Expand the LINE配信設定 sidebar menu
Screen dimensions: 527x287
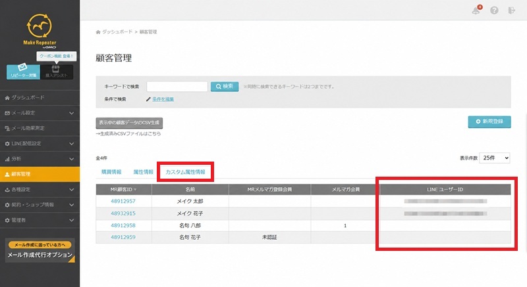[x=40, y=143]
